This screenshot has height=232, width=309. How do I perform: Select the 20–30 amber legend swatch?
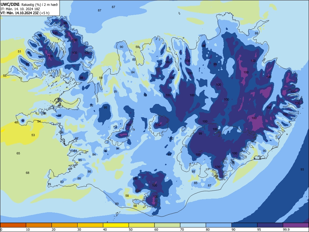click(x=65, y=225)
